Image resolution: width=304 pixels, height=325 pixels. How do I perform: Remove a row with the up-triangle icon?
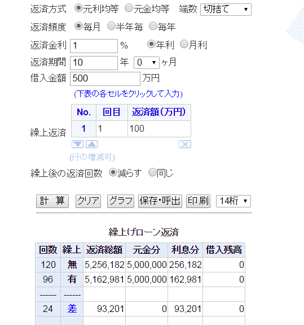pyautogui.click(x=91, y=144)
